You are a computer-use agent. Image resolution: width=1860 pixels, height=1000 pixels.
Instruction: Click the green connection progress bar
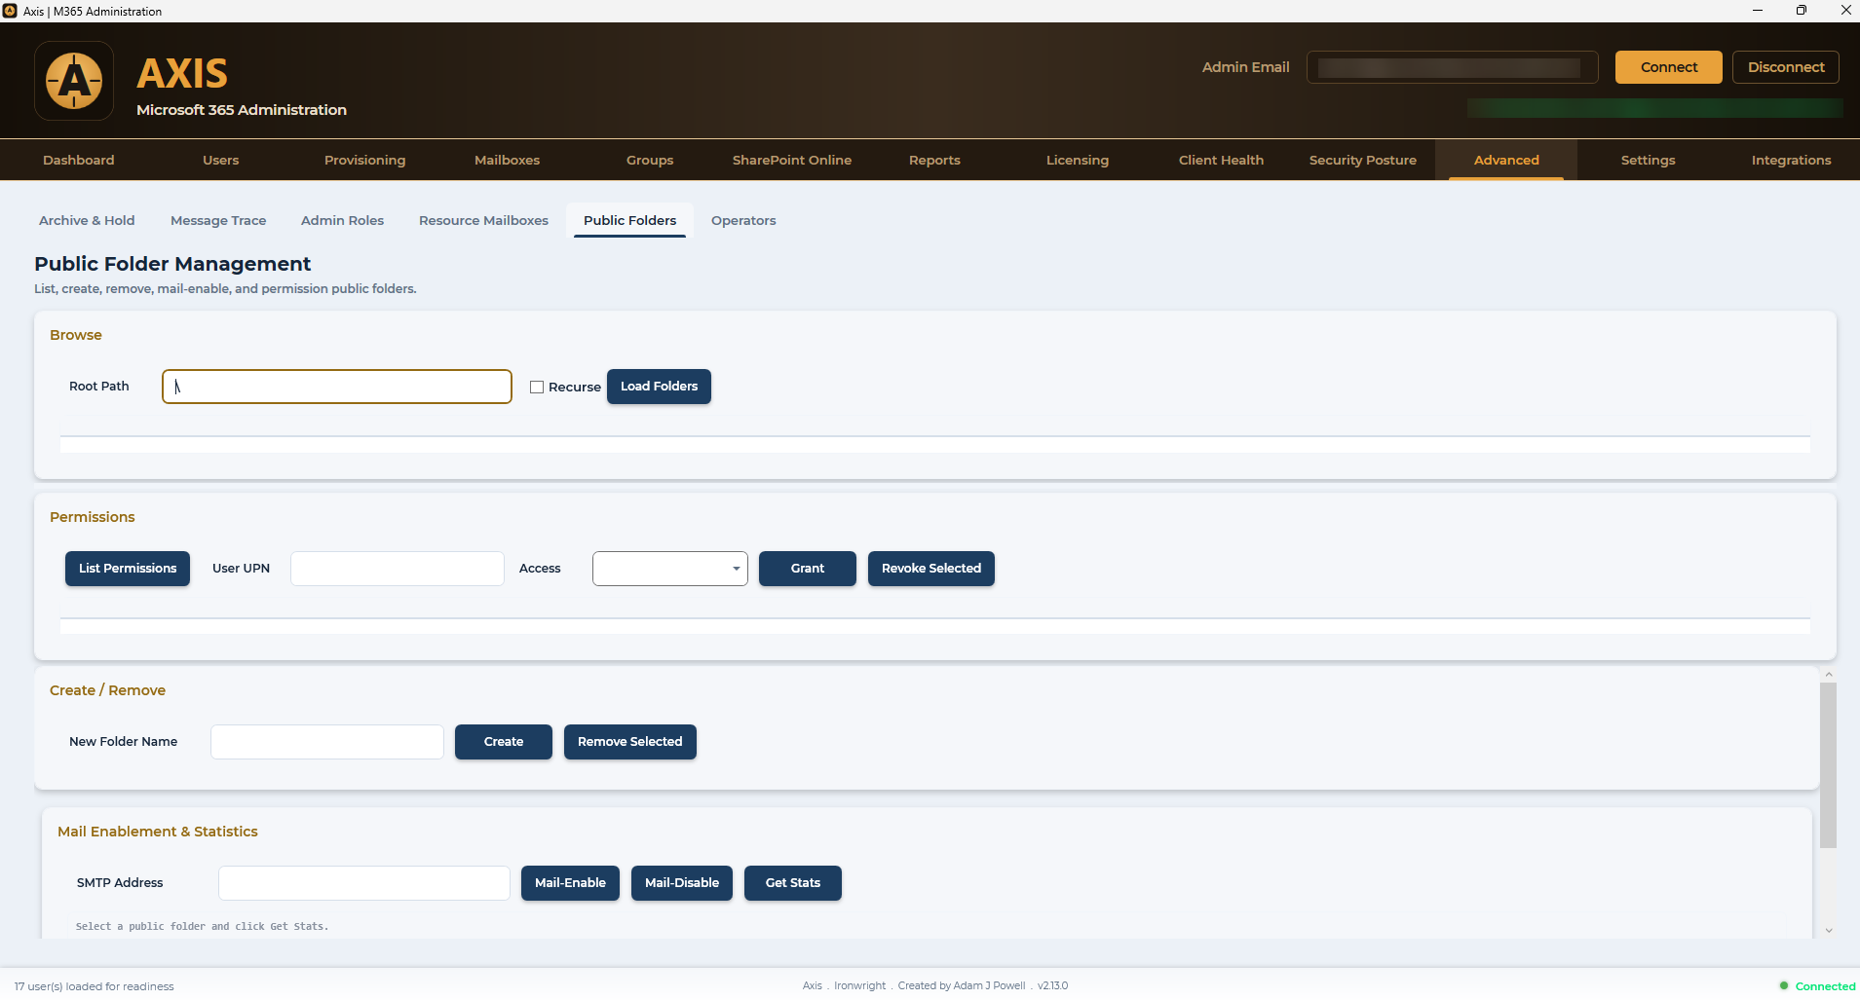[1654, 108]
